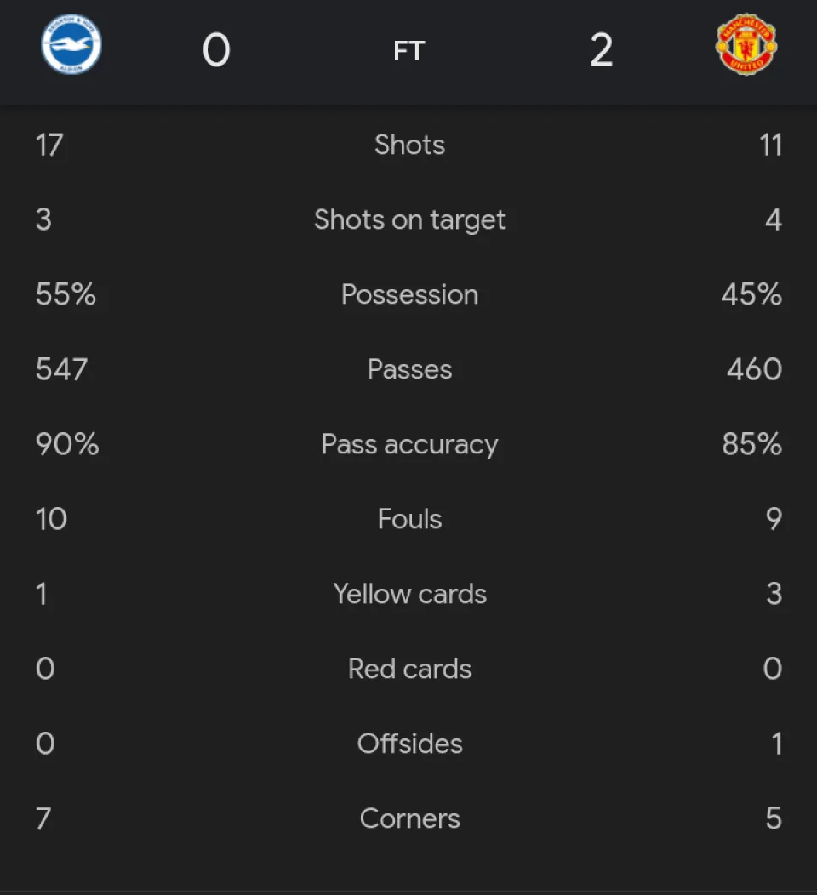Select Manchester United's 45% possession value
The height and width of the screenshot is (895, 817).
coord(751,294)
